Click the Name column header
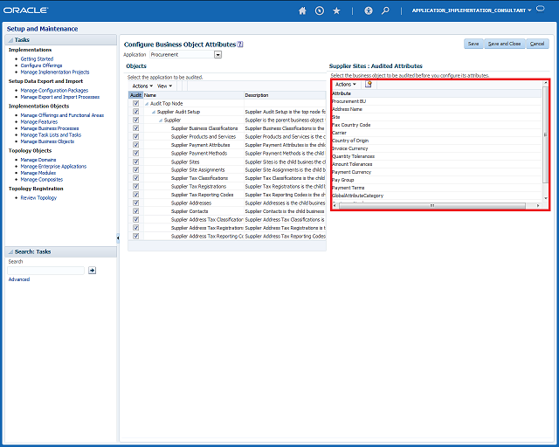 pyautogui.click(x=193, y=95)
